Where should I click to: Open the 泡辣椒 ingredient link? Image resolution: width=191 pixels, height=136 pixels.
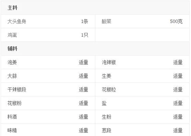109,62
